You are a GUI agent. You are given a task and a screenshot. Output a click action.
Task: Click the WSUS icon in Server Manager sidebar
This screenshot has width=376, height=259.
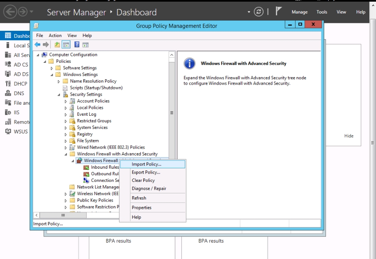pyautogui.click(x=8, y=131)
